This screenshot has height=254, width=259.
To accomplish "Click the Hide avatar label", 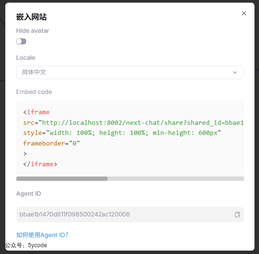I will [x=33, y=31].
